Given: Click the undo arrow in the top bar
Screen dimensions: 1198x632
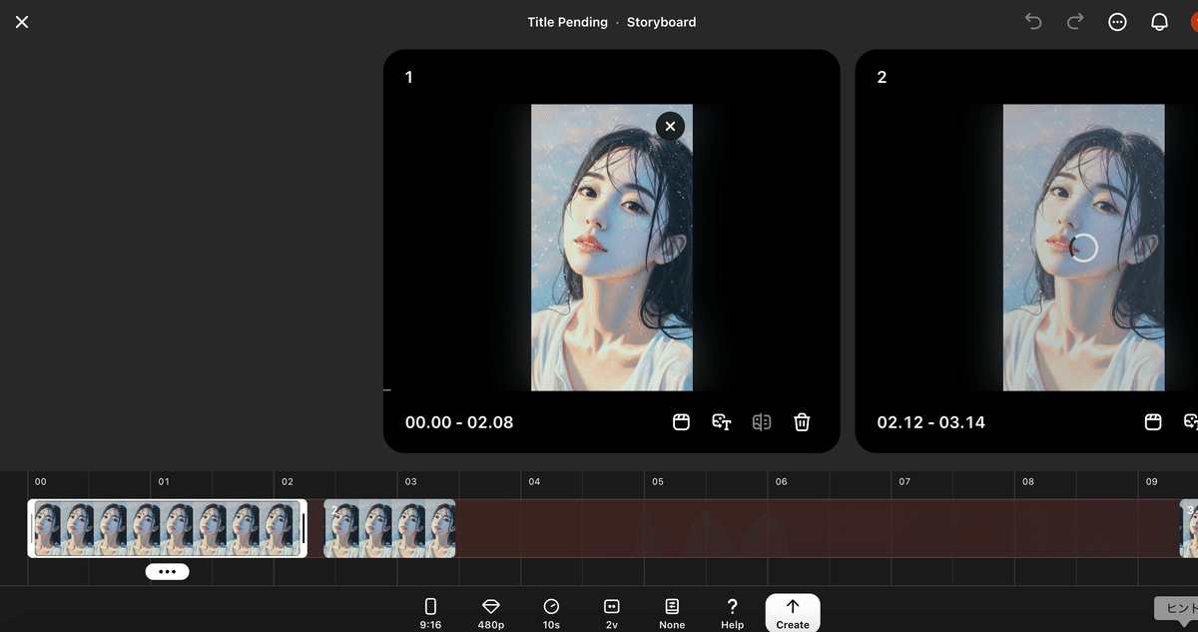Looking at the screenshot, I should pos(1032,21).
